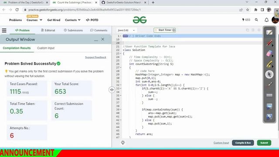
Task: Close the 'Count the Substrings' browser tab
Action: [x=96, y=3]
